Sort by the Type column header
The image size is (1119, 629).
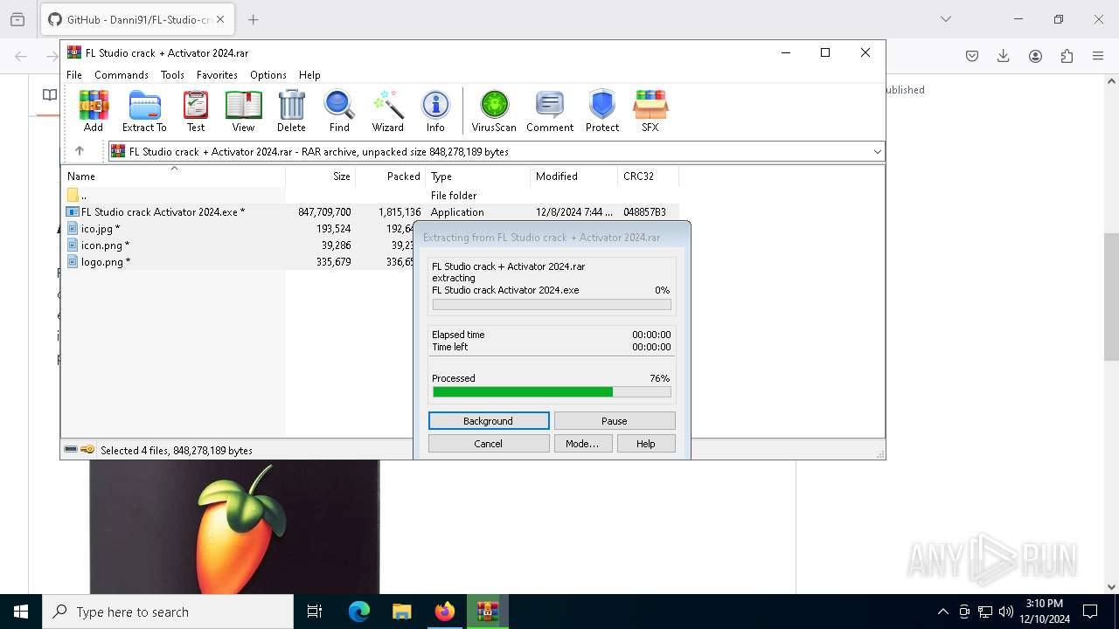[478, 176]
